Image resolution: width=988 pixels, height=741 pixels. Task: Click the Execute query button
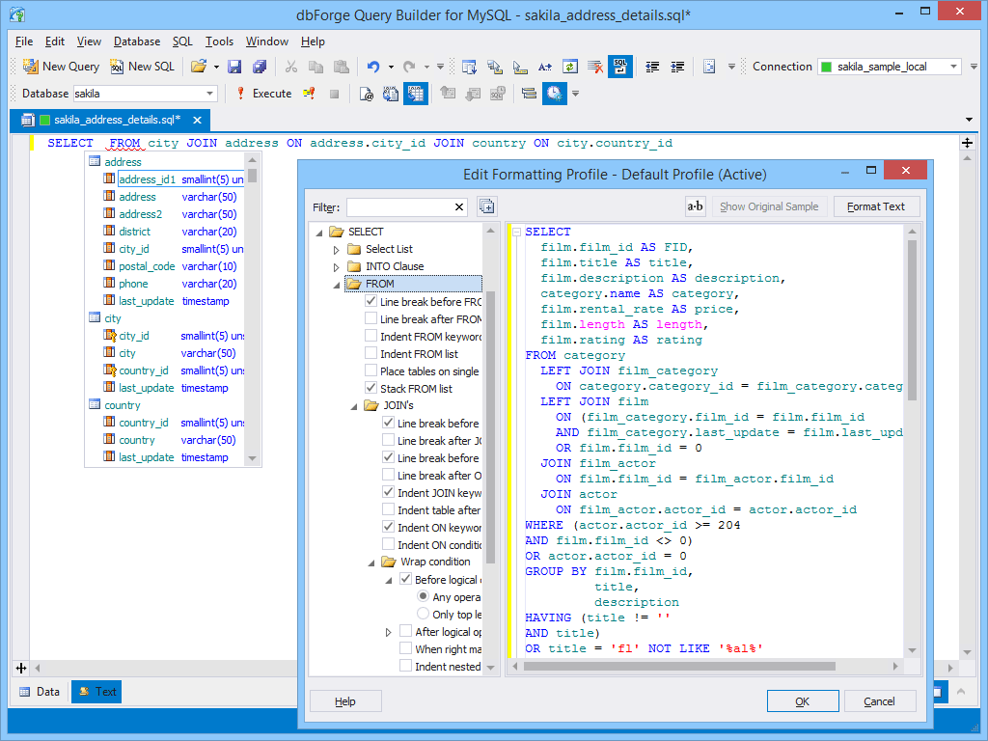(x=263, y=94)
